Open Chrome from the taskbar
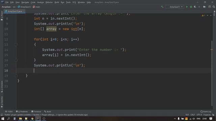This screenshot has width=216, height=121. click(32, 119)
